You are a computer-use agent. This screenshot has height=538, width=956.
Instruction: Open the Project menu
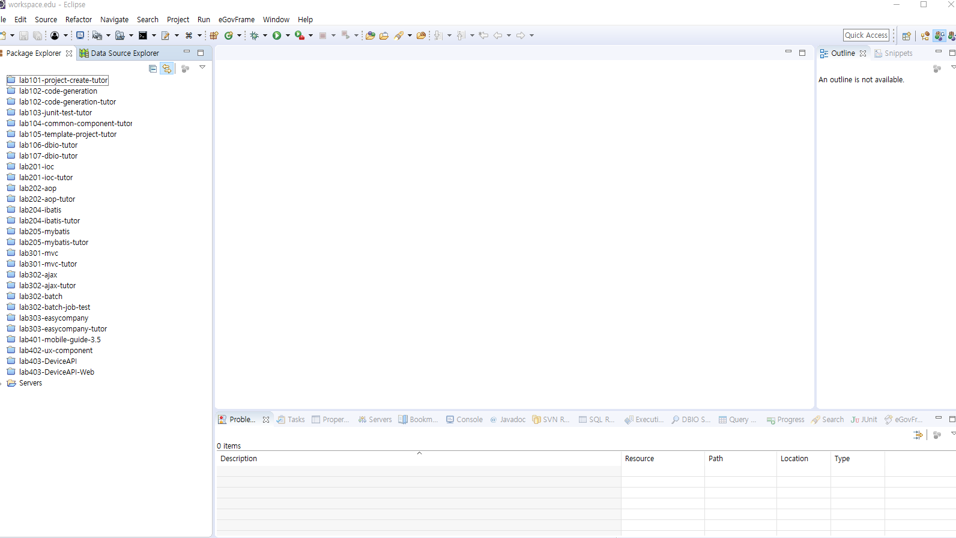(178, 20)
